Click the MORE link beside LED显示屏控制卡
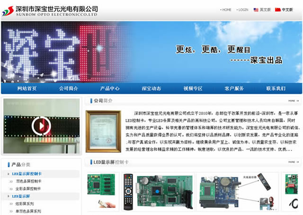The width and height of the screenshot is (303, 215). (x=294, y=162)
